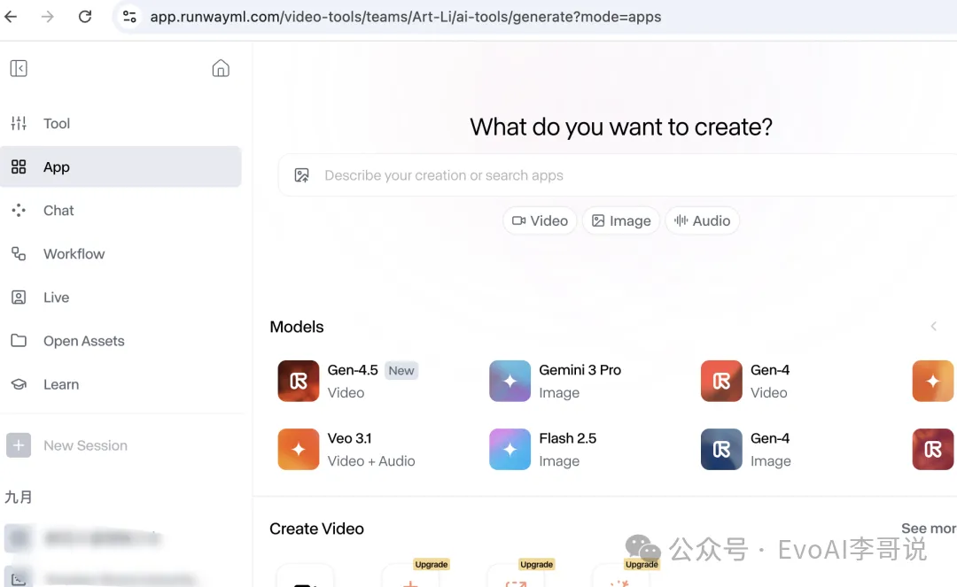
Task: Open Learn in the sidebar
Action: (x=121, y=384)
